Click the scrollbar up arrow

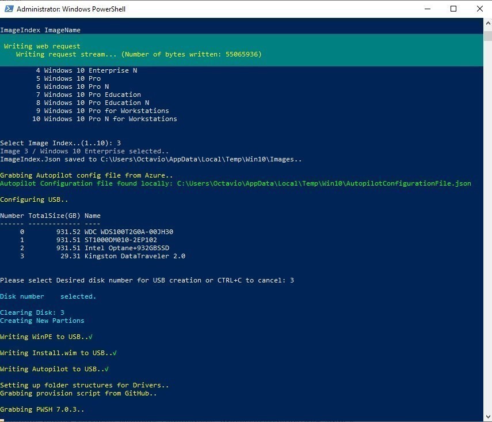(x=488, y=23)
